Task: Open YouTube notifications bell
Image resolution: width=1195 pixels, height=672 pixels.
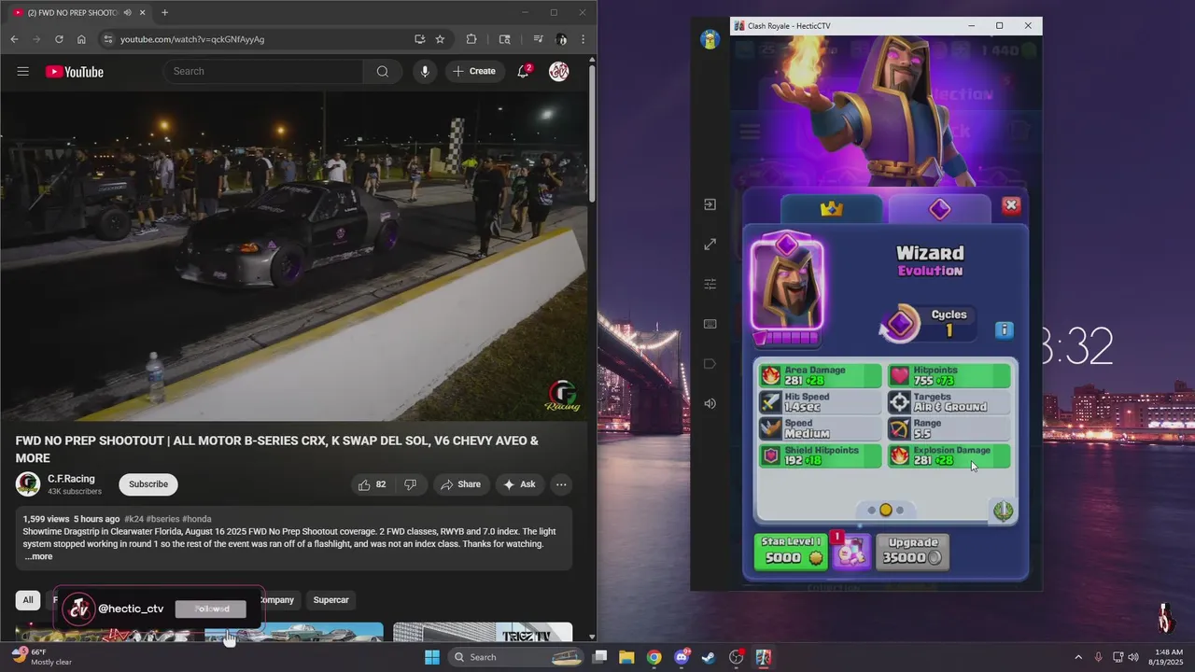Action: tap(524, 72)
